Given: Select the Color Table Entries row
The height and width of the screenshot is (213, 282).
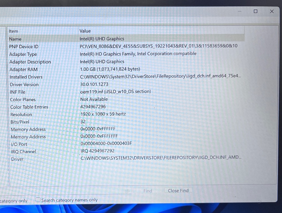Looking at the screenshot, I should (126, 107).
